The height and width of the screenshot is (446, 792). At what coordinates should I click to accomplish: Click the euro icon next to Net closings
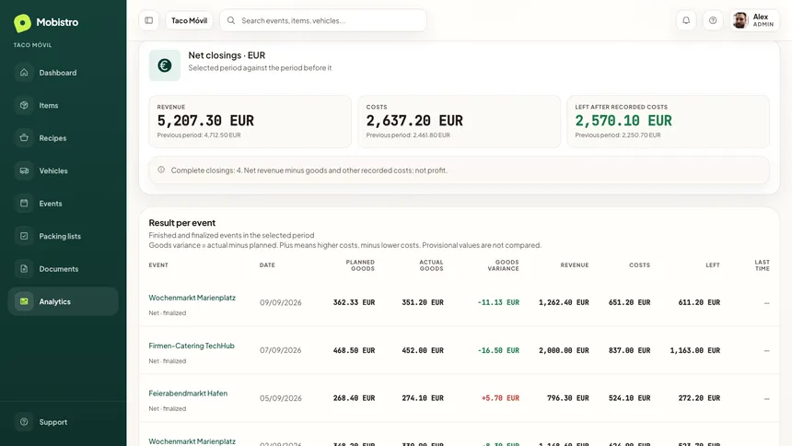pyautogui.click(x=165, y=65)
